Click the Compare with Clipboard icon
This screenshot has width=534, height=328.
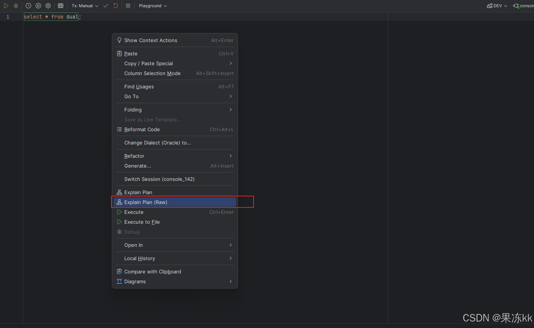pyautogui.click(x=119, y=272)
